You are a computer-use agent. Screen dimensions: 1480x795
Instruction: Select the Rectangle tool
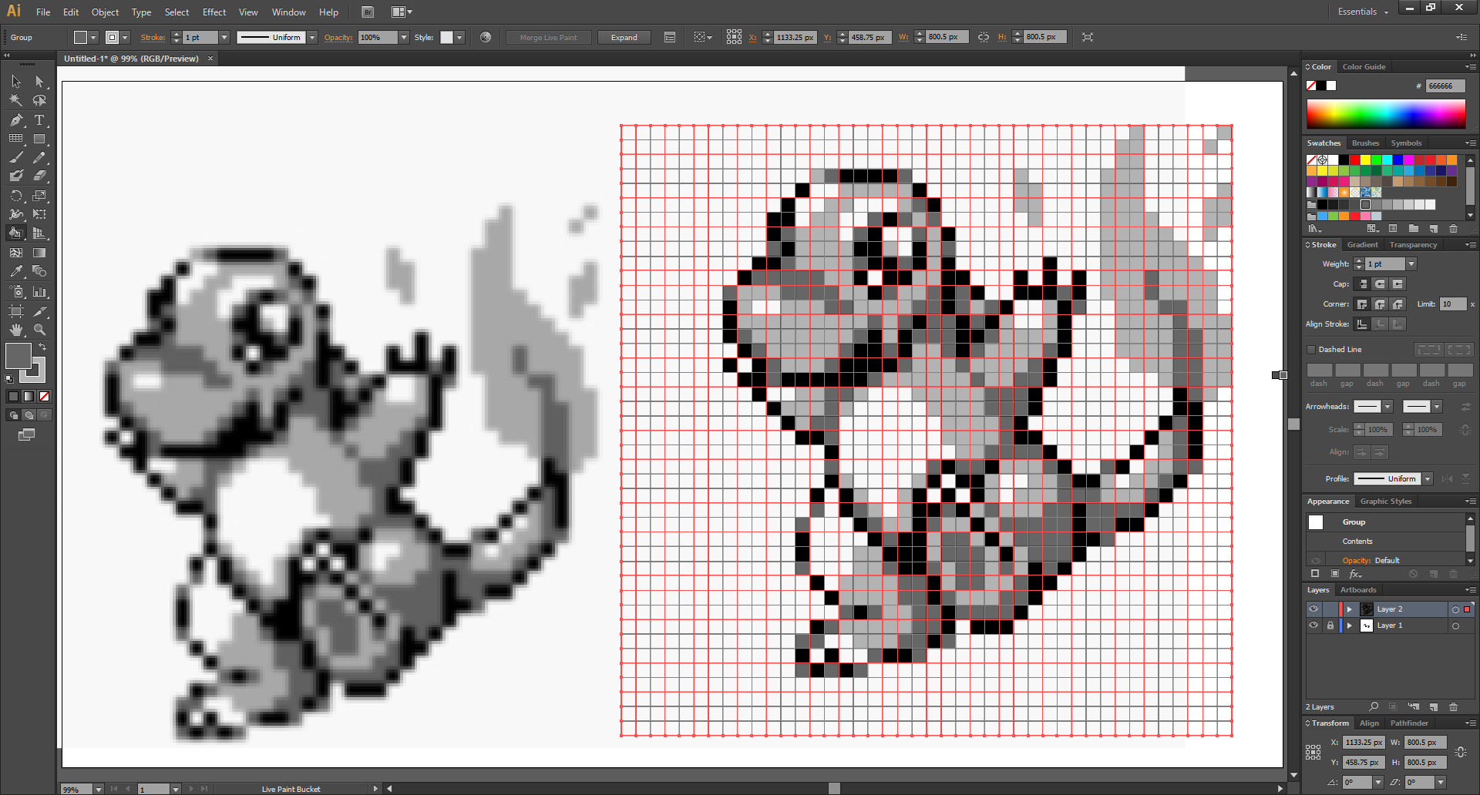tap(39, 139)
